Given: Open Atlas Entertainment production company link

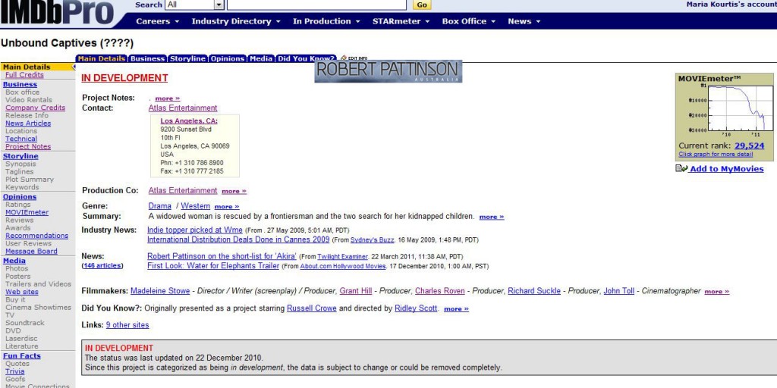Looking at the screenshot, I should click(183, 190).
